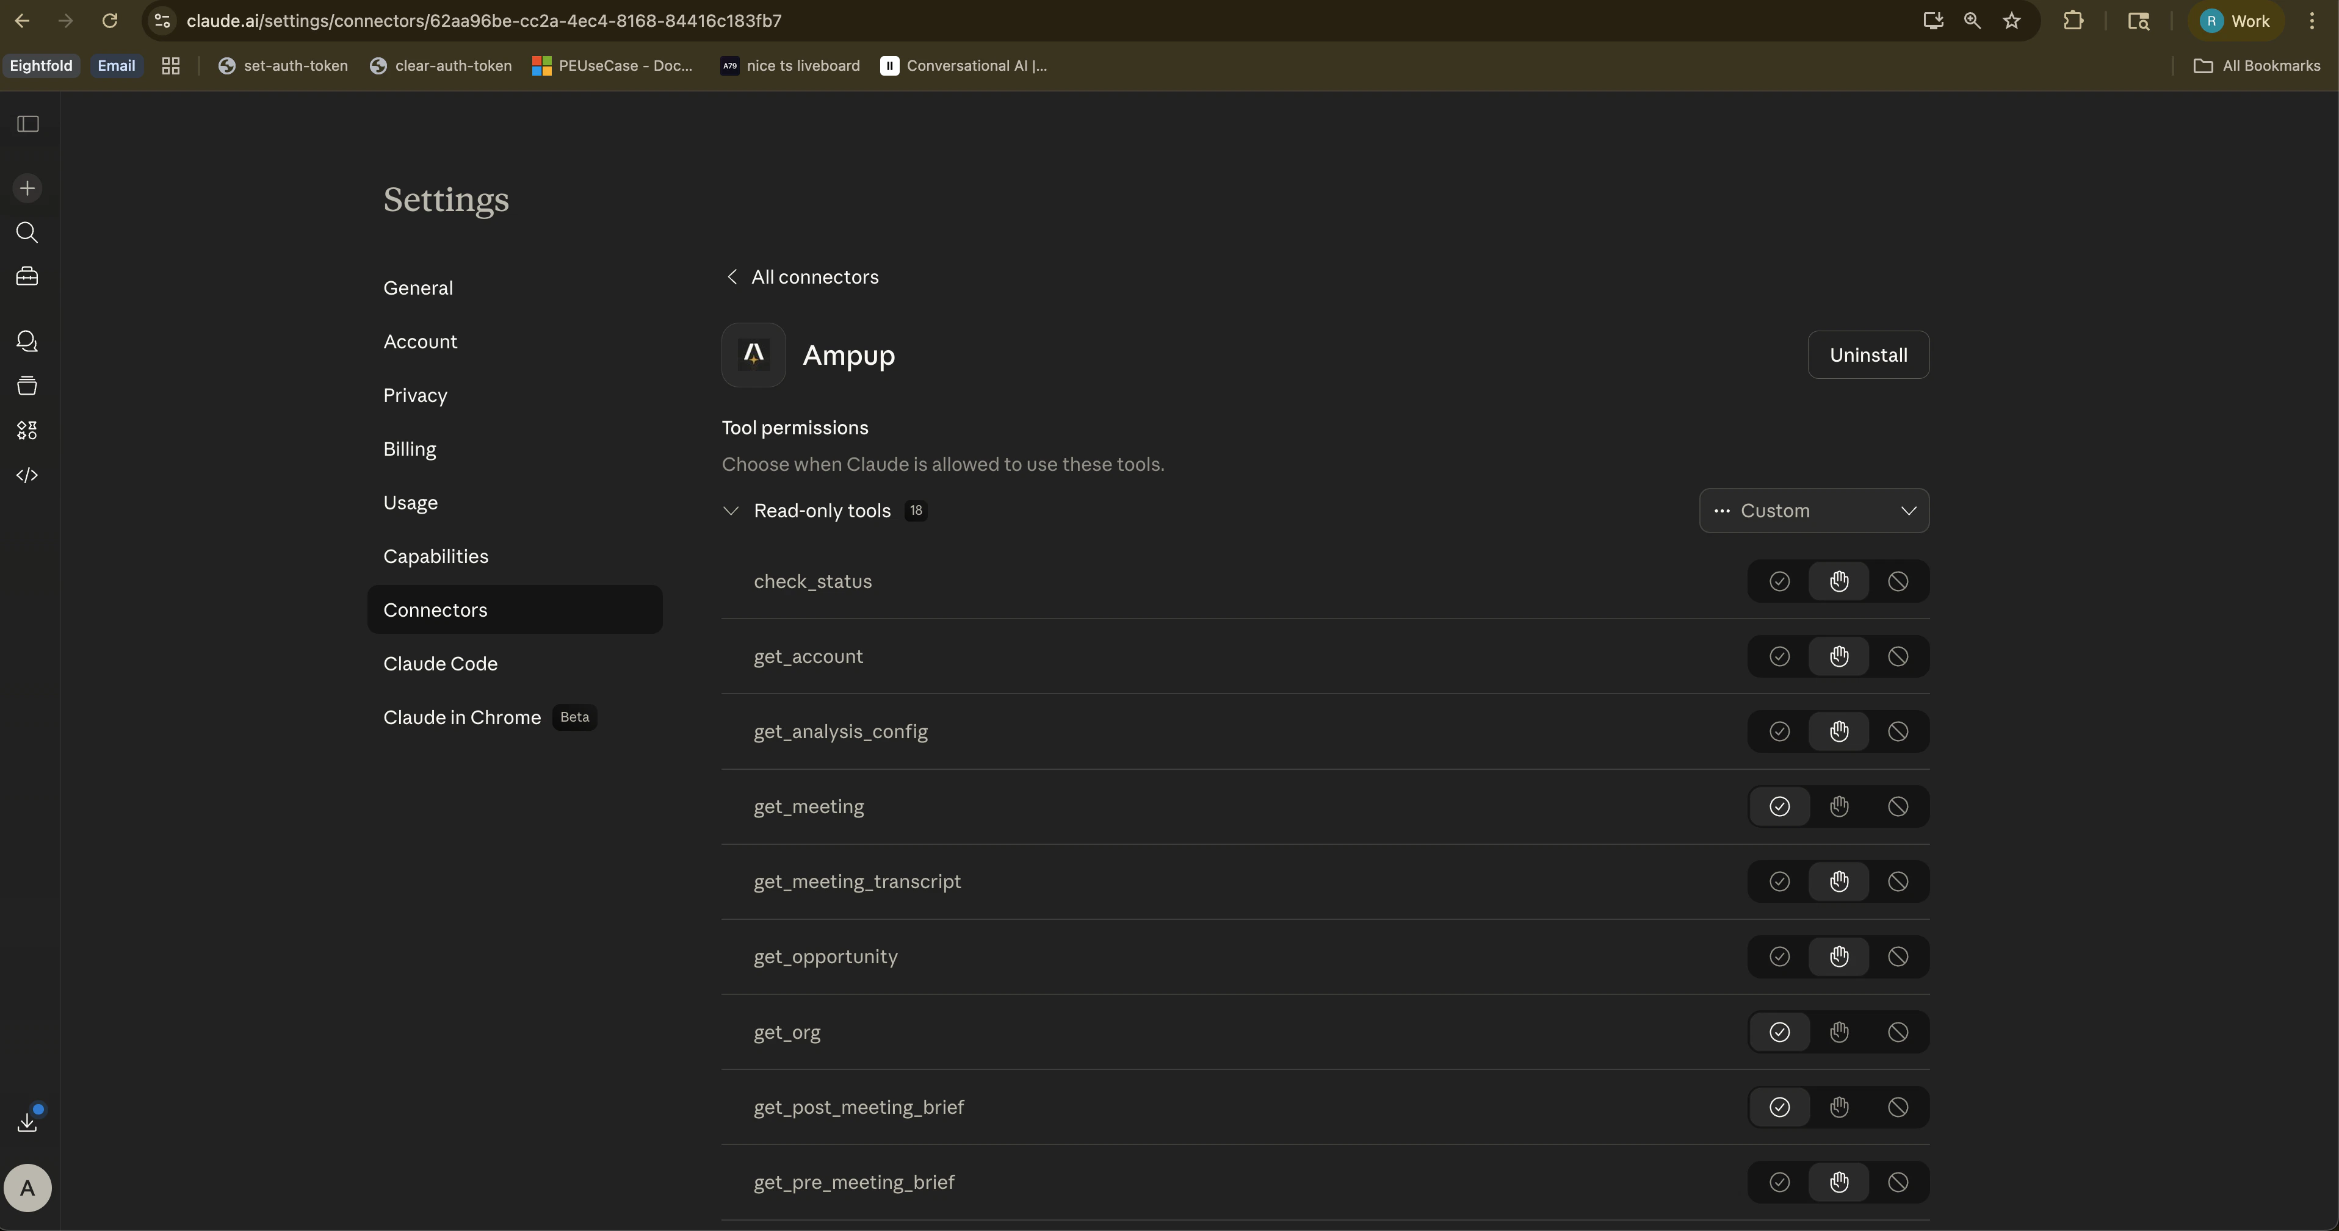Open the Work profile menu in Chrome

click(2236, 20)
